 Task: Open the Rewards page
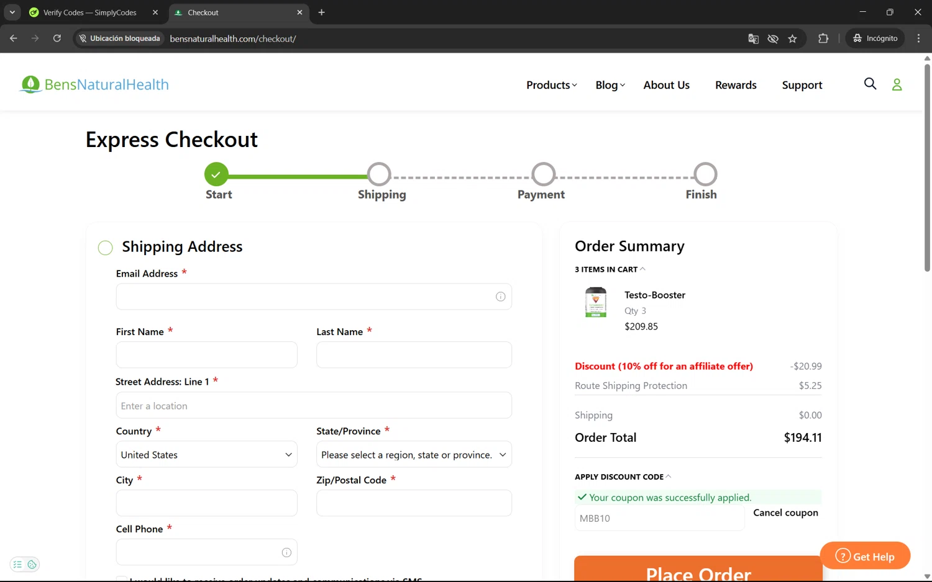736,85
